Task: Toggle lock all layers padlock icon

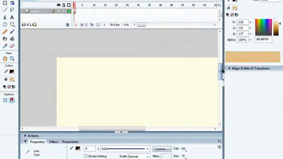Action: 64,5
